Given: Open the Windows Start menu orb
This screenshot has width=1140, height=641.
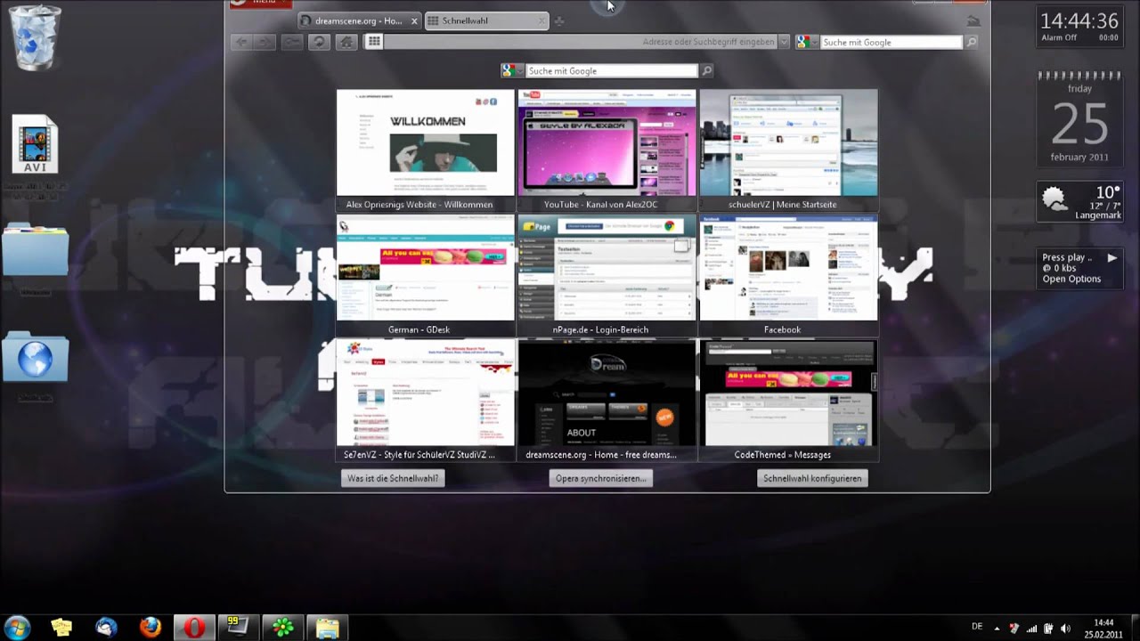Looking at the screenshot, I should tap(17, 628).
